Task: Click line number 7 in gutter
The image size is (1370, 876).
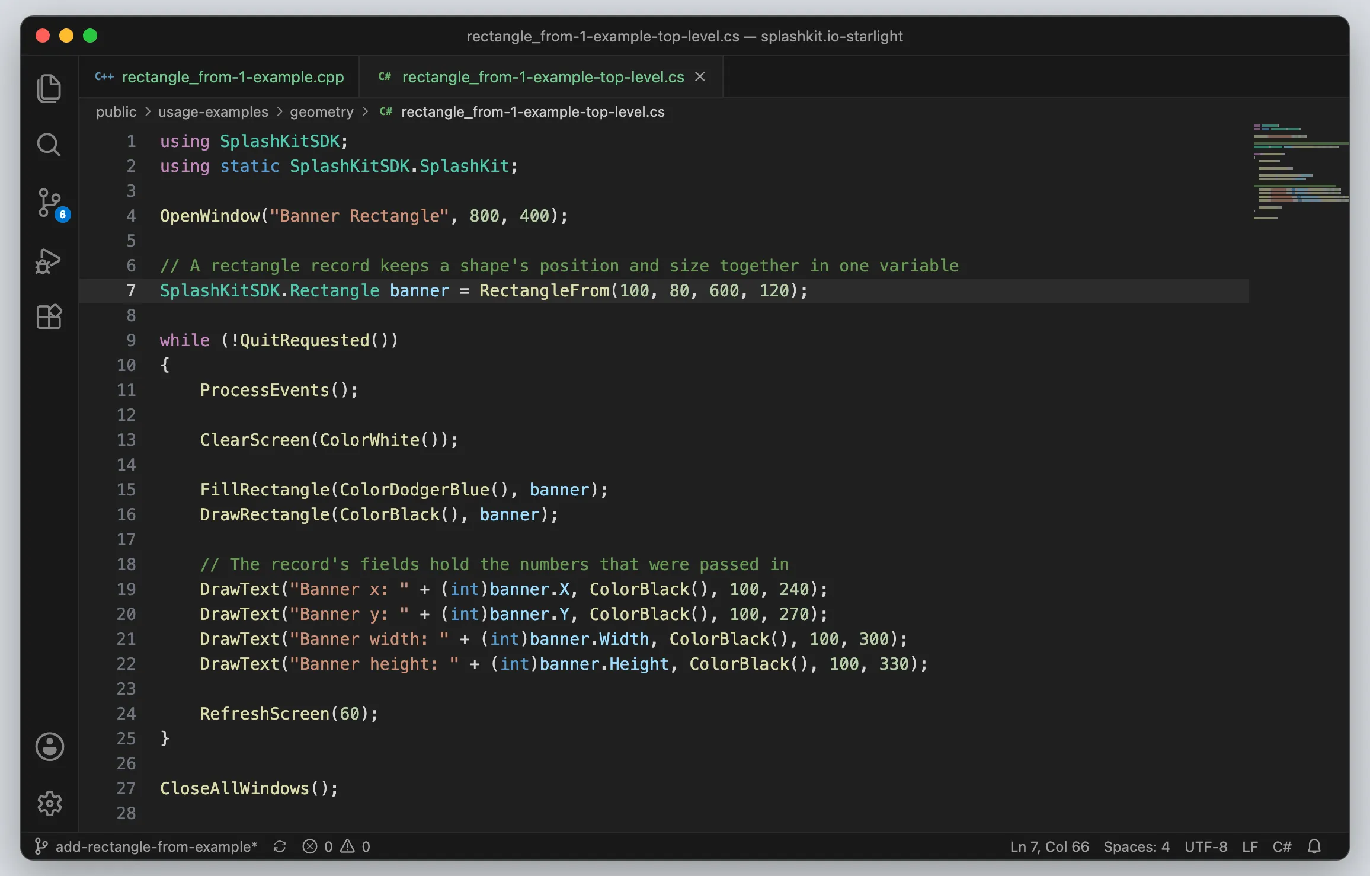Action: (131, 290)
